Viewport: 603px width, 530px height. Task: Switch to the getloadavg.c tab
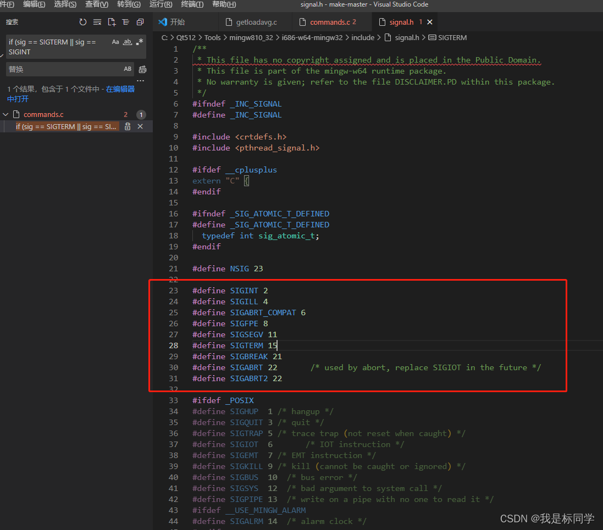[x=256, y=23]
